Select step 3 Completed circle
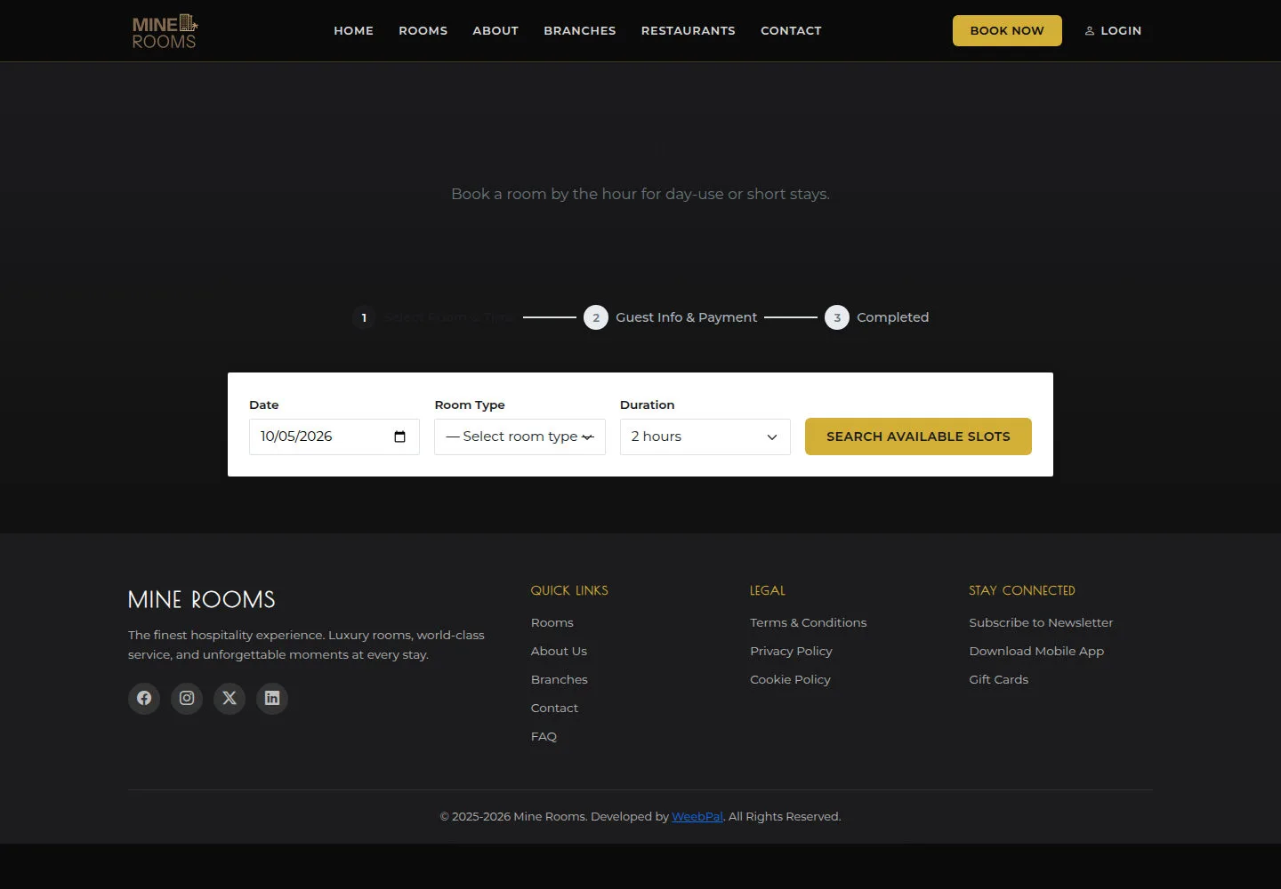The height and width of the screenshot is (889, 1281). click(x=837, y=317)
